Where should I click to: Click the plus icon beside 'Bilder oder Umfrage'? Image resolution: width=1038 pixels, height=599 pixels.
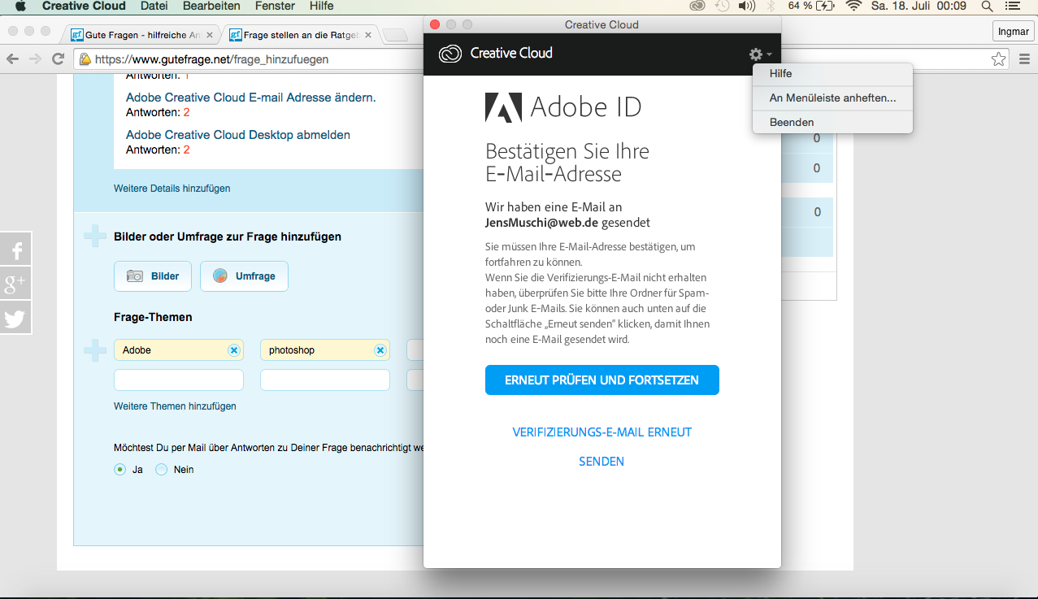point(95,237)
